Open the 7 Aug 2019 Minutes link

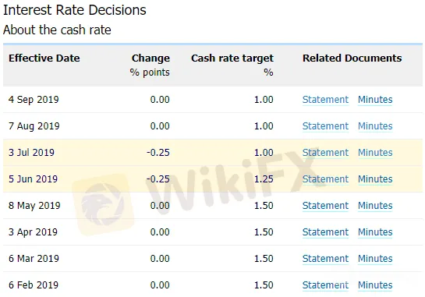(375, 126)
